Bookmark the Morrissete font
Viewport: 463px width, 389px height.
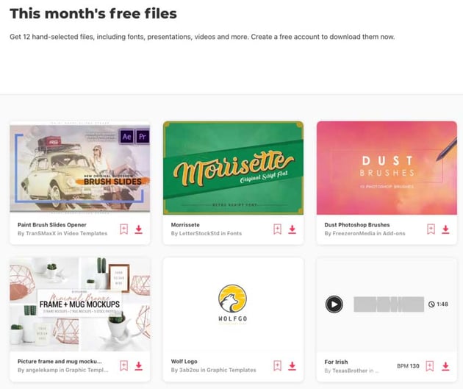(277, 229)
